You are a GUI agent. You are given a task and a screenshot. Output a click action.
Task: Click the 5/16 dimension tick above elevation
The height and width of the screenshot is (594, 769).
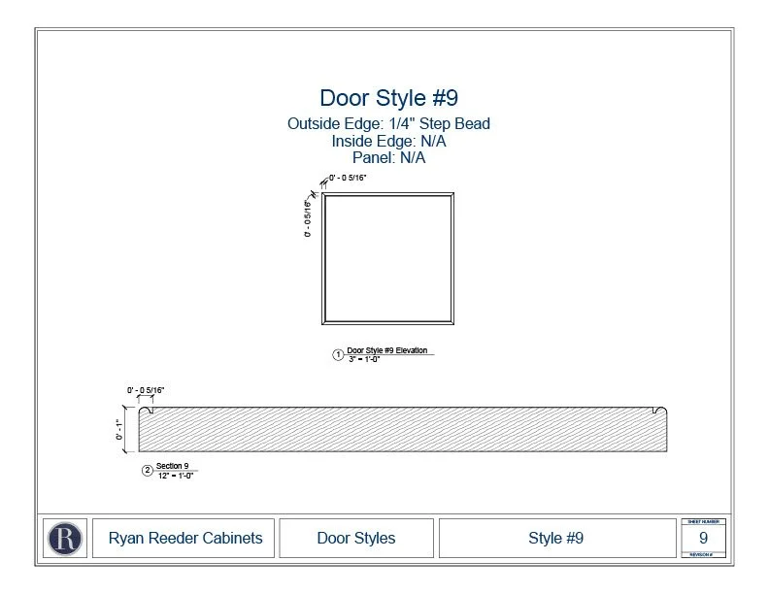pyautogui.click(x=323, y=183)
